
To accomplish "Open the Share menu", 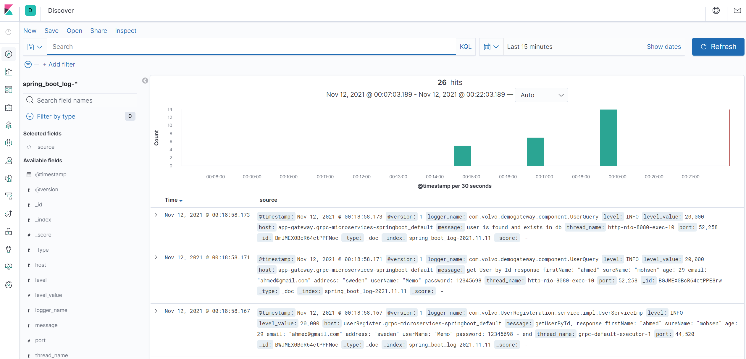I will 99,30.
